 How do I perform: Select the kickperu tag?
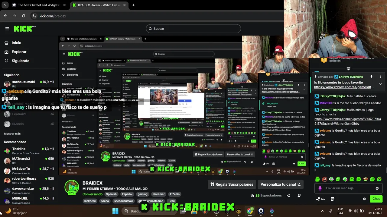(x=90, y=201)
